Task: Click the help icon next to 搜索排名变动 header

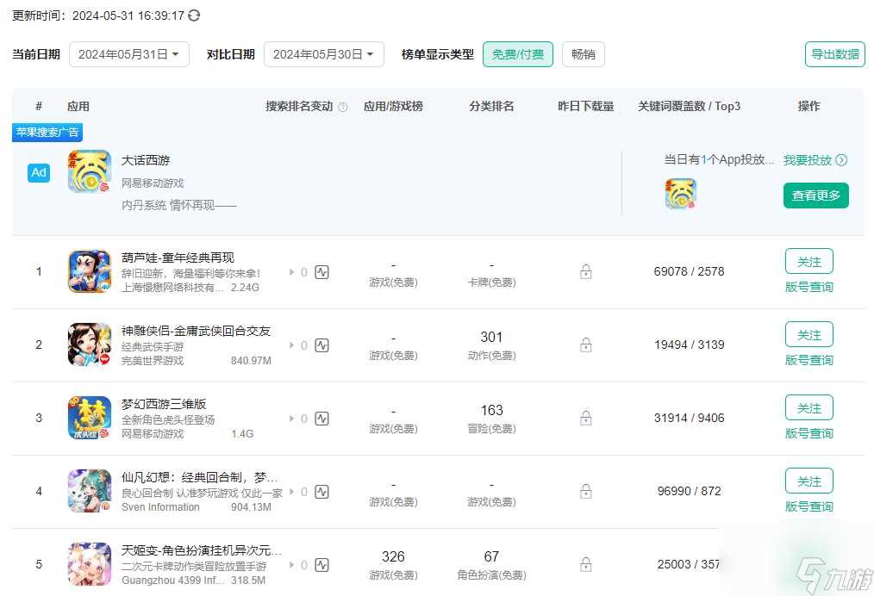Action: click(x=343, y=106)
